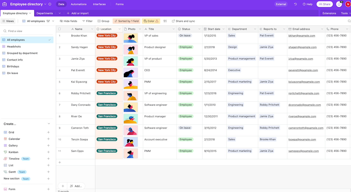Click Add or import table

click(x=78, y=13)
